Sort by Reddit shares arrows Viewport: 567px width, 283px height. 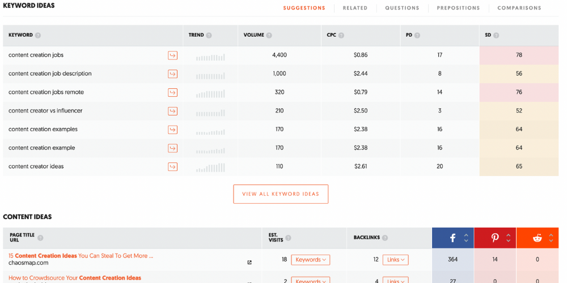click(x=551, y=238)
